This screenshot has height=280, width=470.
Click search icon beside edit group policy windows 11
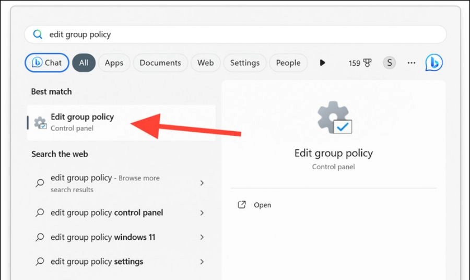(x=40, y=238)
